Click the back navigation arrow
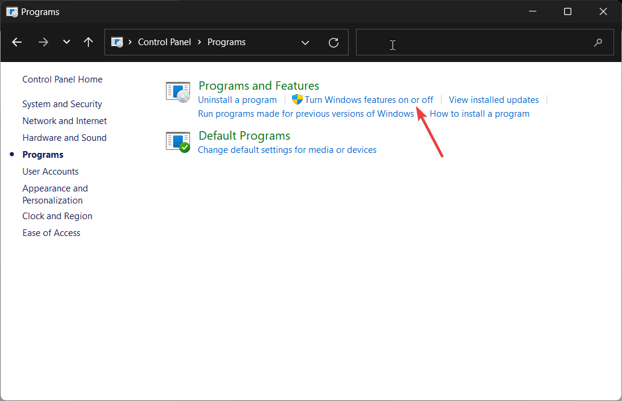622x401 pixels. (x=16, y=42)
